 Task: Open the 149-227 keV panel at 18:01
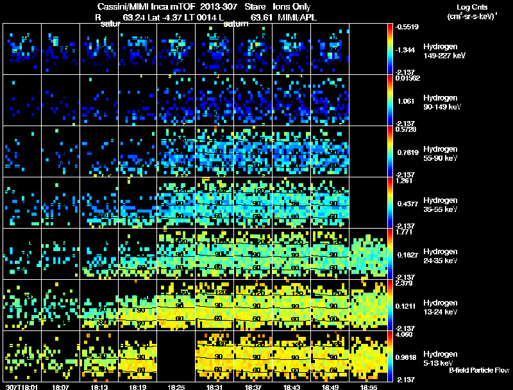(22, 49)
